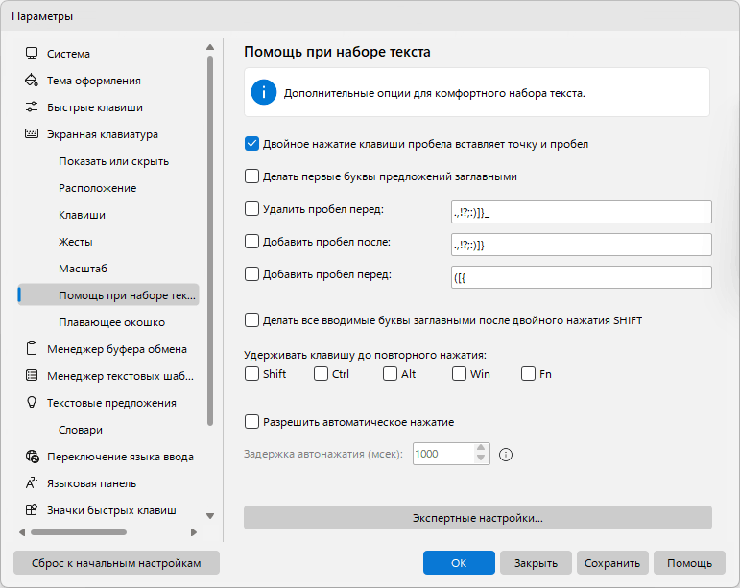The image size is (740, 588).
Task: Select Помощь при наборе текста sidebar item
Action: (108, 294)
